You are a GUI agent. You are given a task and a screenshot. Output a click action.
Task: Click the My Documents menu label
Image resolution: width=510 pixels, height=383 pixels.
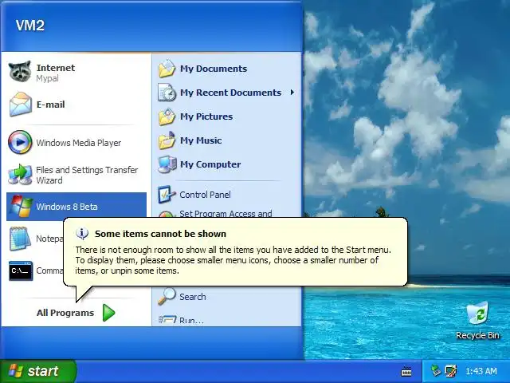point(214,69)
